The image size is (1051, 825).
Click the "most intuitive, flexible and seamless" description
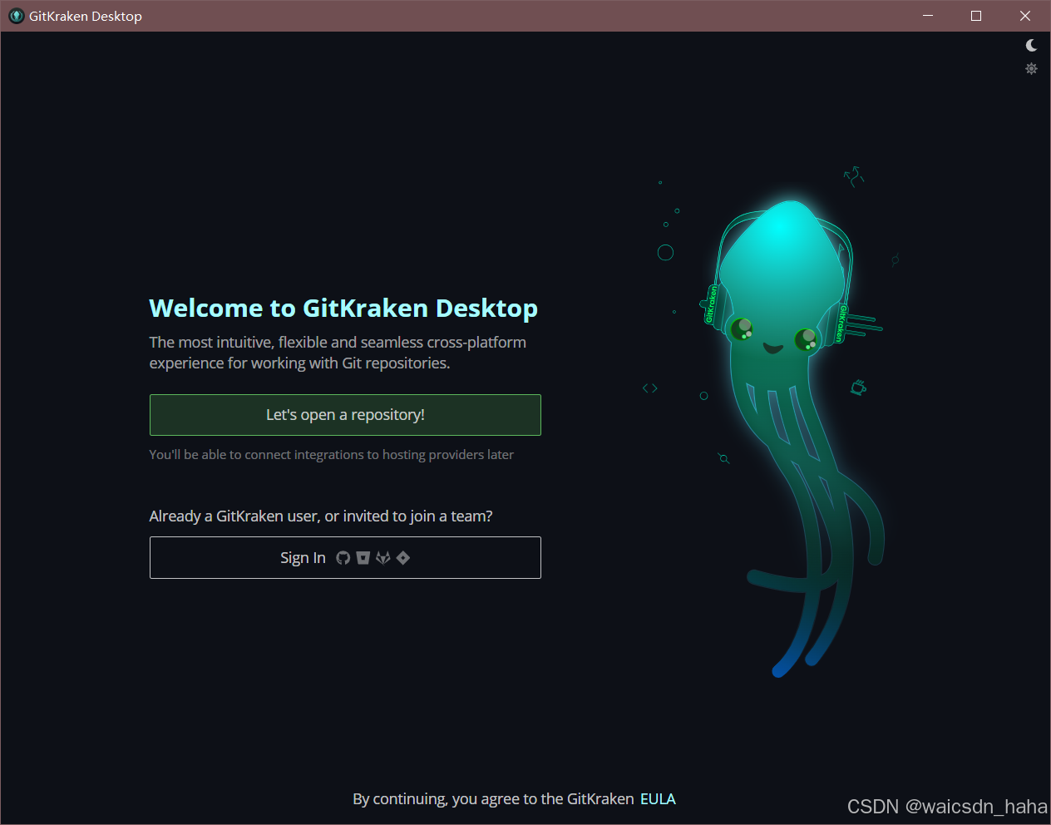click(338, 353)
